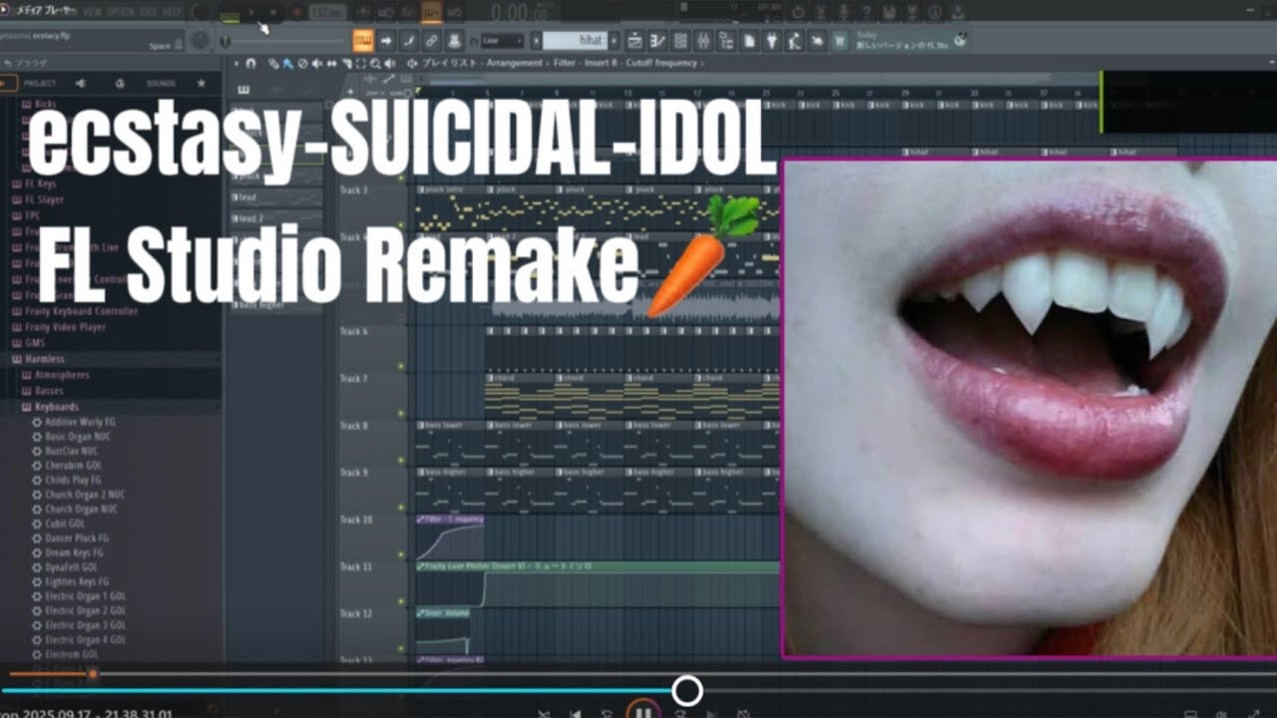Expand the Basses folder
This screenshot has height=718, width=1277.
[49, 391]
